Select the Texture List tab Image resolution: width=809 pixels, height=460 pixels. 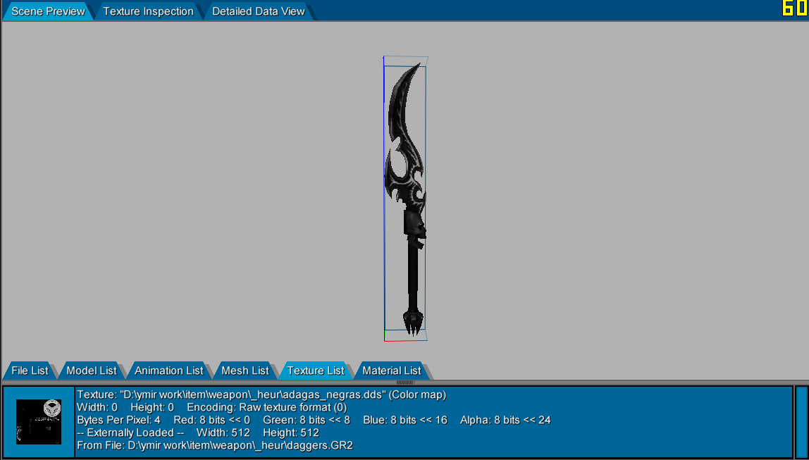[315, 371]
